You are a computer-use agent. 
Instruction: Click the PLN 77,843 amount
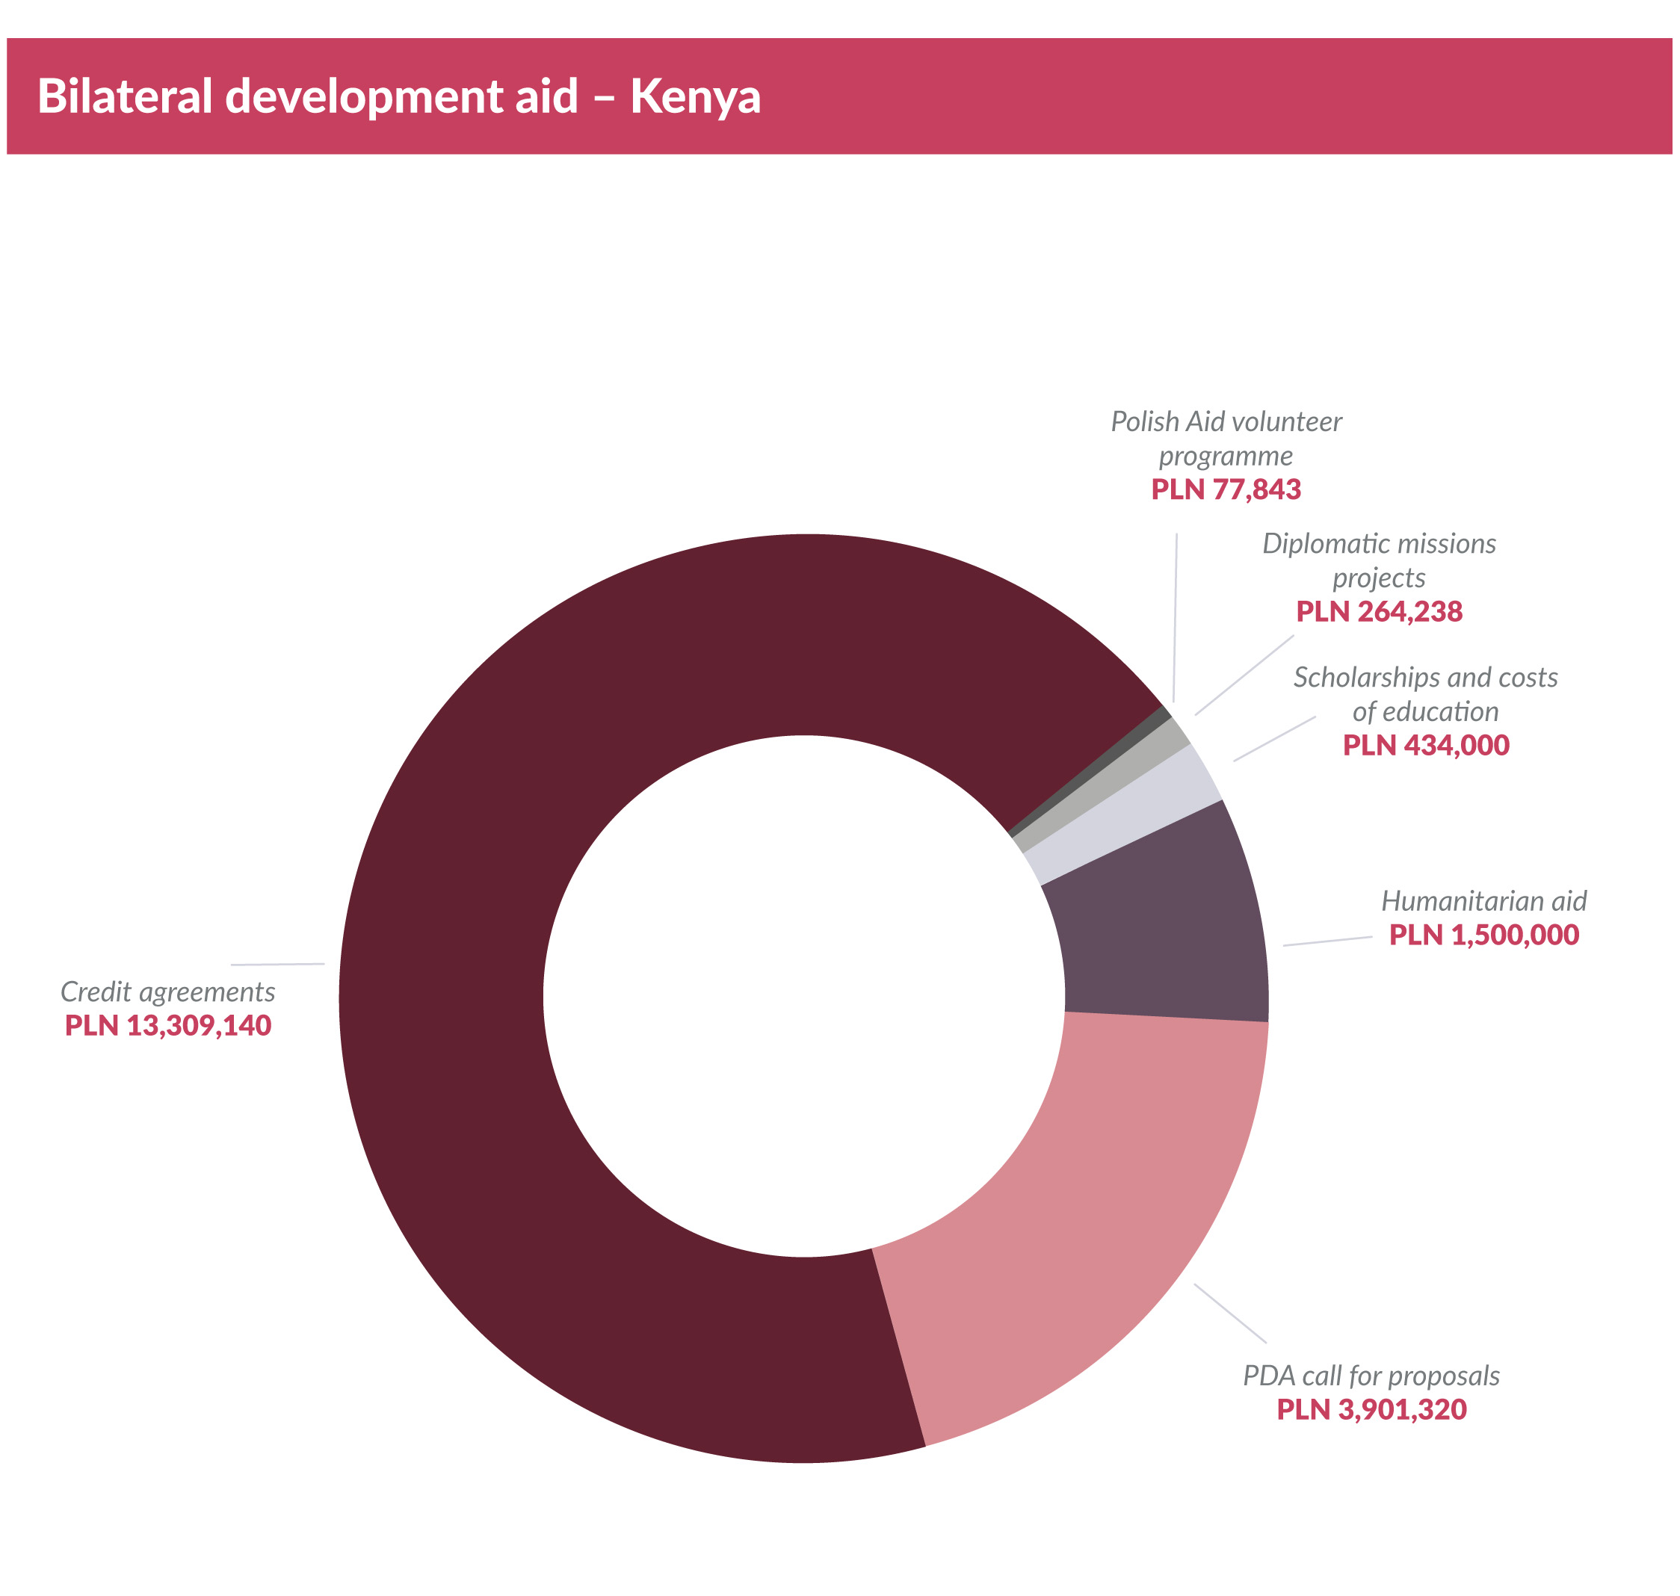[x=1226, y=490]
